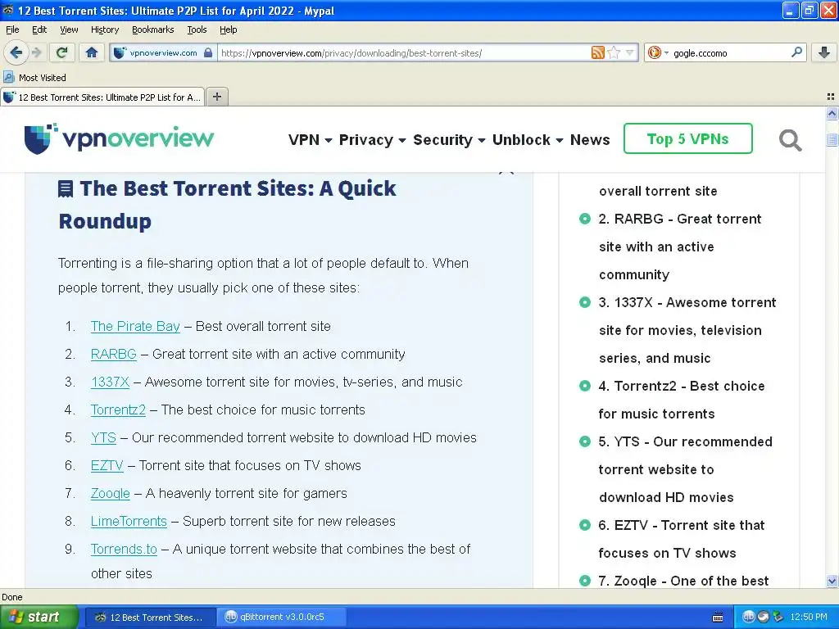This screenshot has width=839, height=629.
Task: Click the tab groups icon at tab bar end
Action: (831, 97)
